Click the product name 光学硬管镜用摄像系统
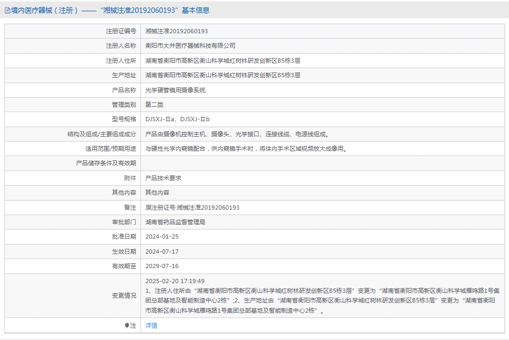This screenshot has height=340, width=509. 175,90
